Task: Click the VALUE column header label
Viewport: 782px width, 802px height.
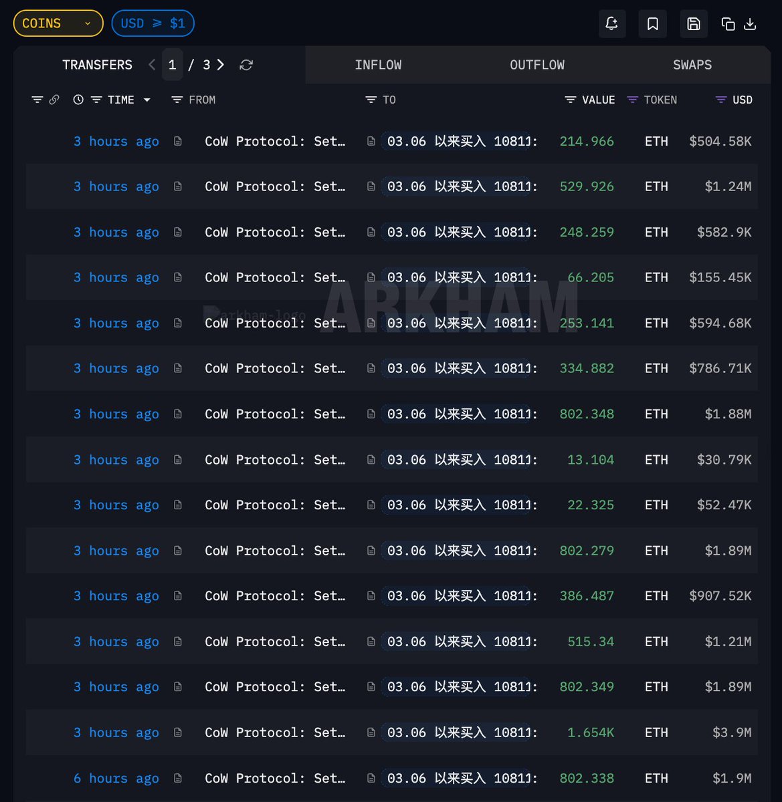Action: pos(598,100)
